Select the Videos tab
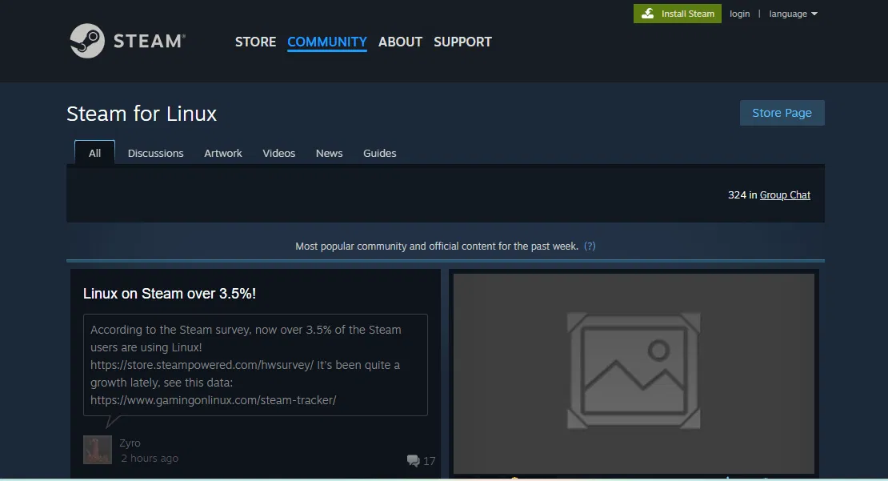Screen dimensions: 888x481 [x=278, y=153]
